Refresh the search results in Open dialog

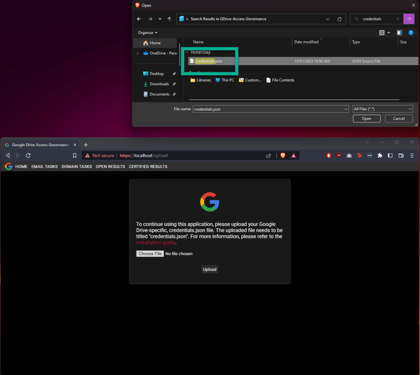coord(339,19)
